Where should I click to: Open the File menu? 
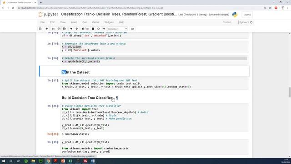pyautogui.click(x=42, y=22)
